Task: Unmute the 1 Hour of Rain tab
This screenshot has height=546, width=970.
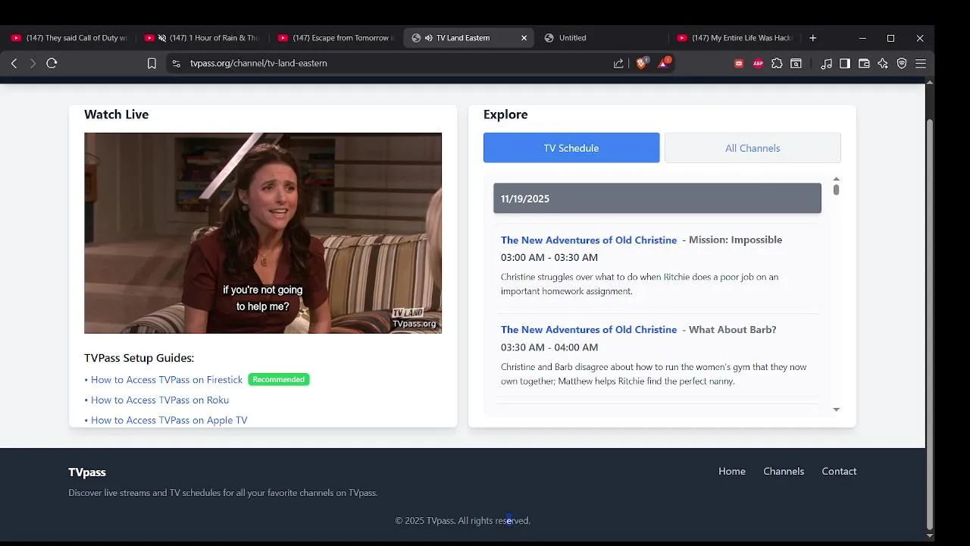Action: (162, 38)
